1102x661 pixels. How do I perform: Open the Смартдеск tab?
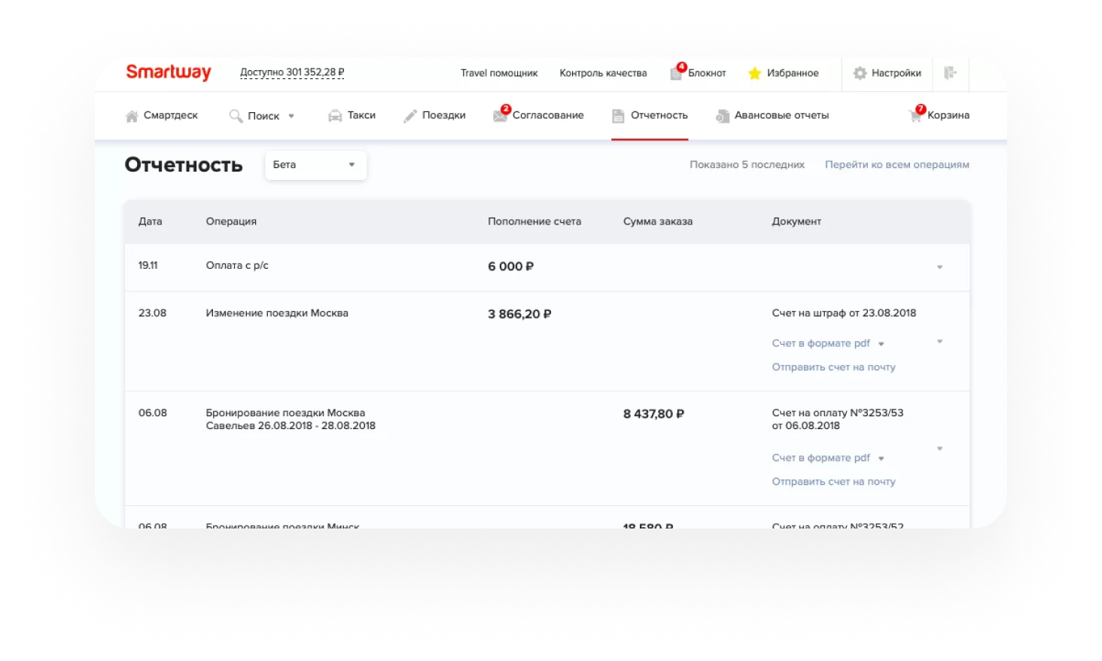click(162, 115)
